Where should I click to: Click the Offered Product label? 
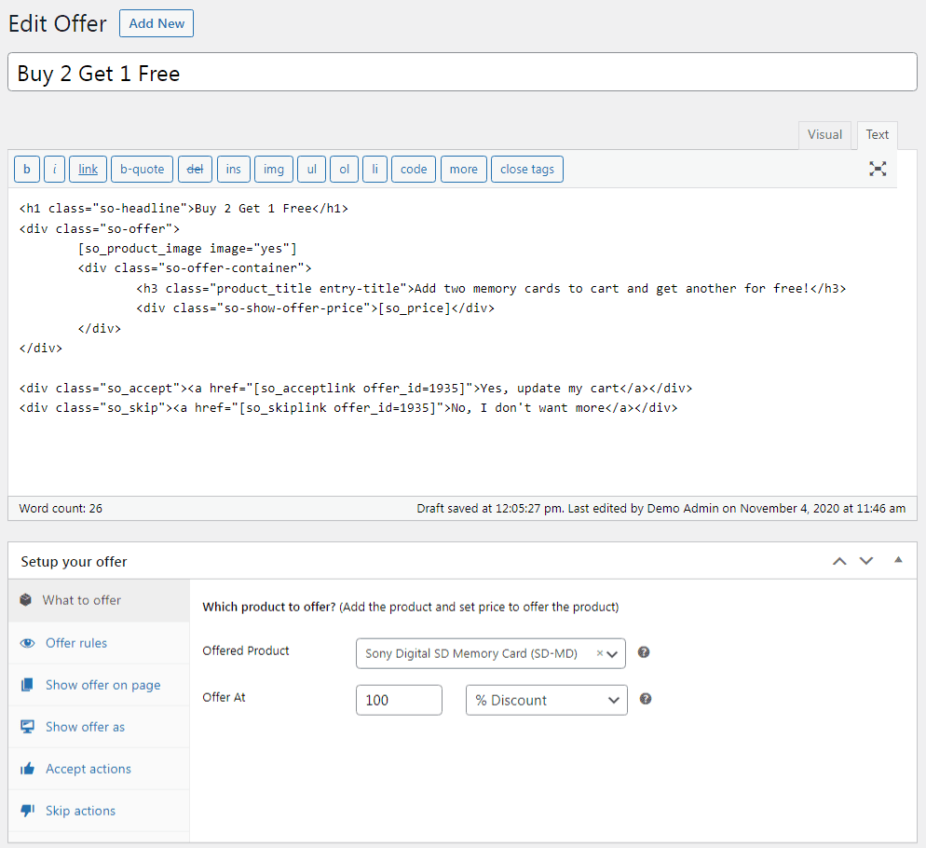point(246,650)
